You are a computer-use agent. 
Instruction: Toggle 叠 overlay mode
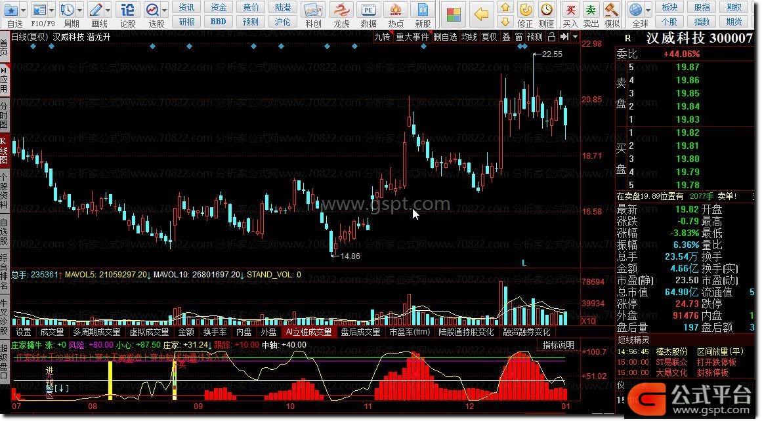pos(507,37)
